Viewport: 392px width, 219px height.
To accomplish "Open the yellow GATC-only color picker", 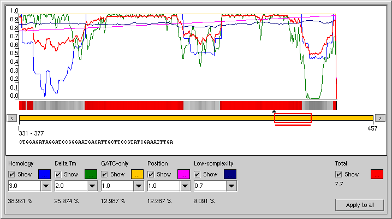I will click(137, 174).
